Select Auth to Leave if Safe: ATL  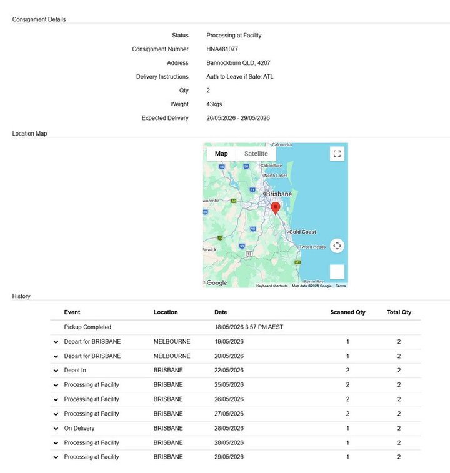coord(239,77)
